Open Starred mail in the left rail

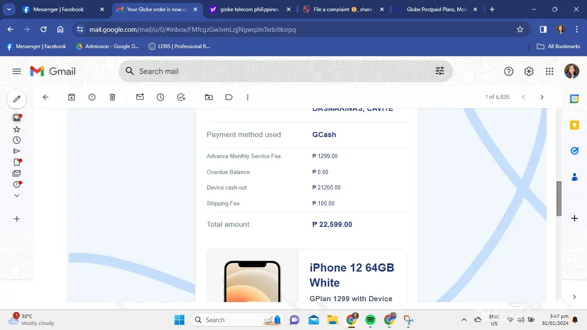click(17, 129)
